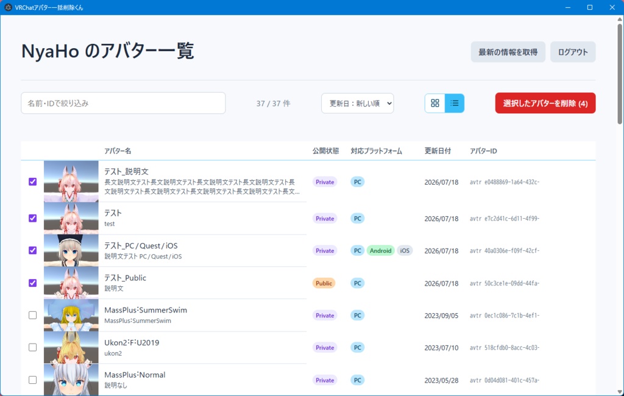Screen dimensions: 624x396
Task: Click the avatar name テスト_Public
Action: coord(126,278)
